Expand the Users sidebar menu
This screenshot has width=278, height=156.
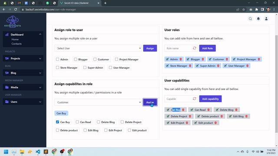click(23, 102)
